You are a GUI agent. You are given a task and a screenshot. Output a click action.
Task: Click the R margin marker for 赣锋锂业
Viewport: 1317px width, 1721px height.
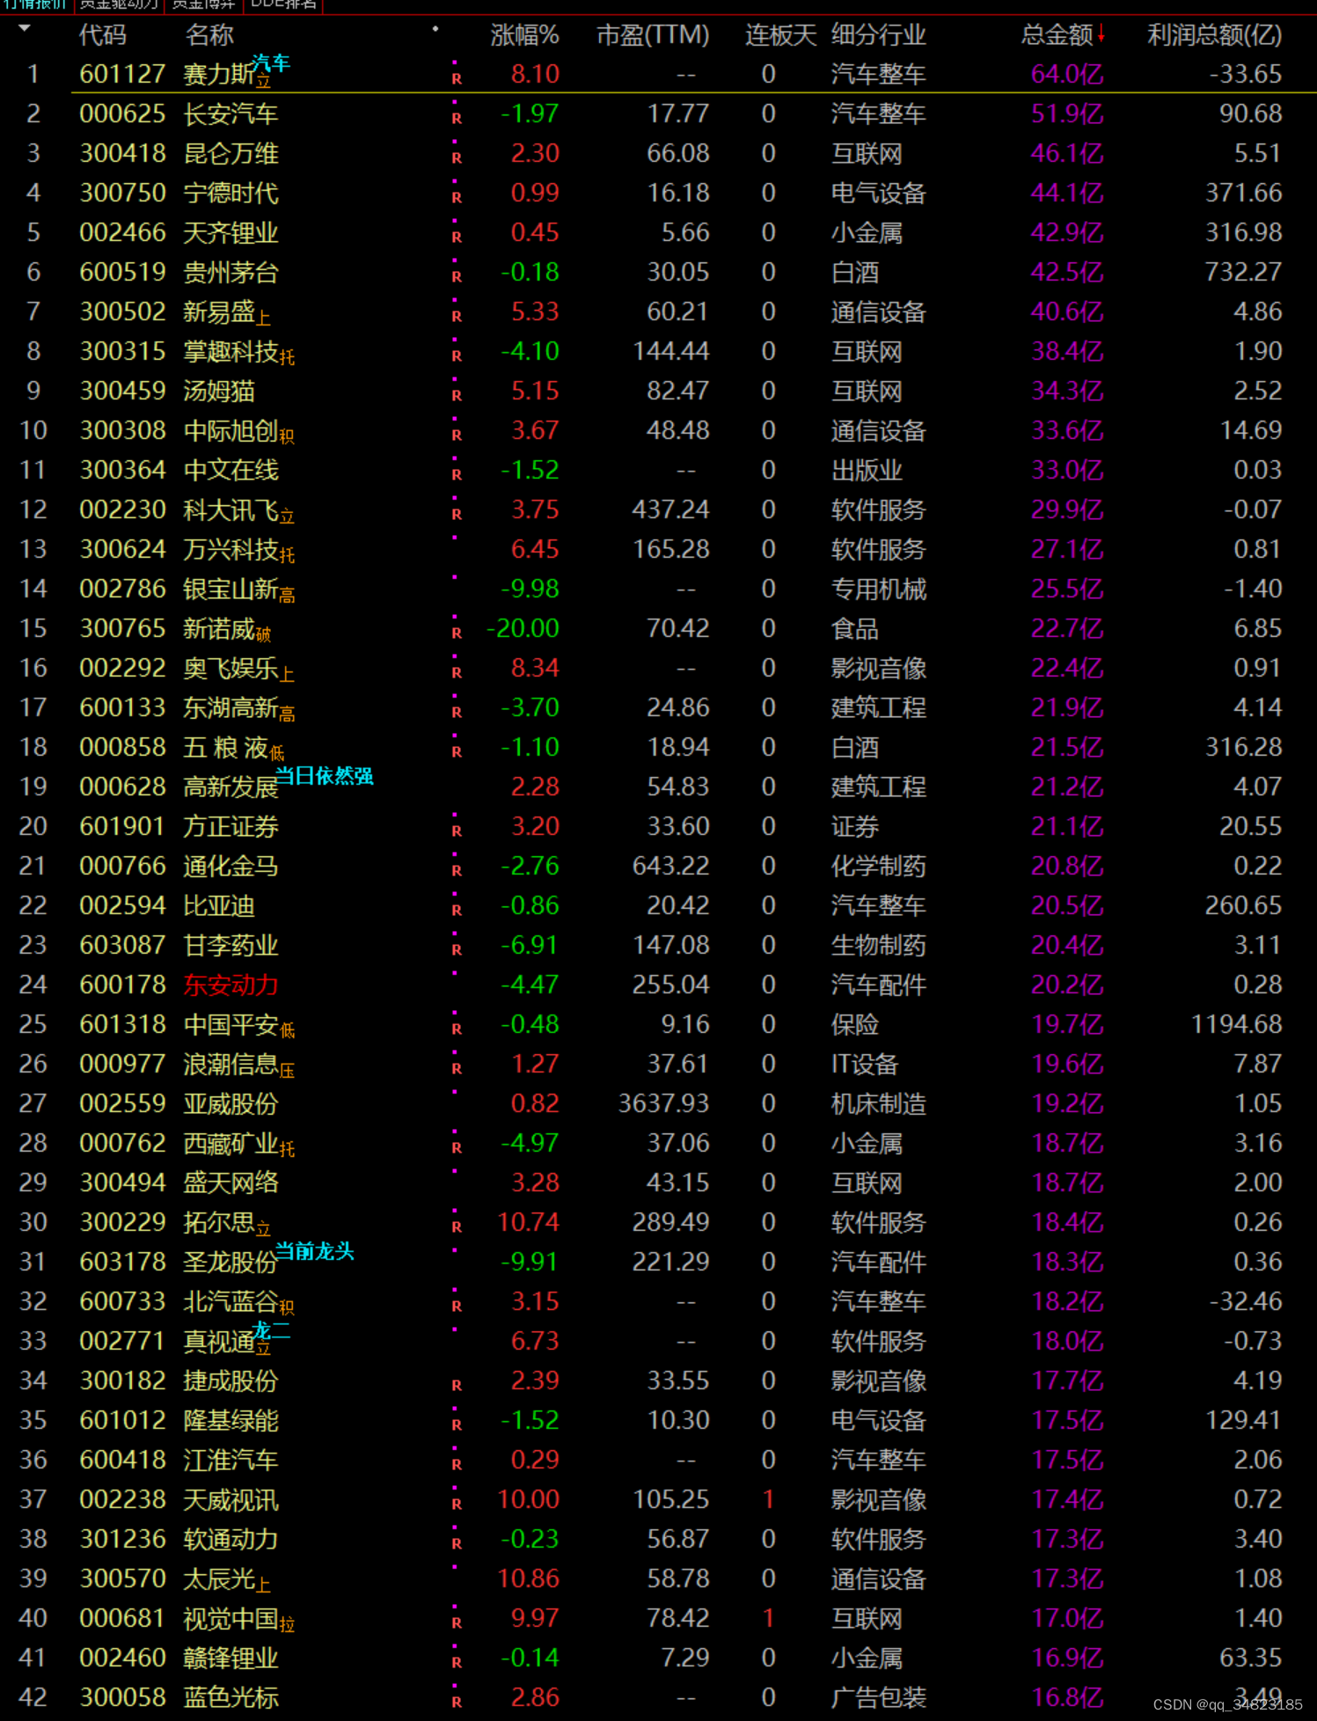[457, 1663]
